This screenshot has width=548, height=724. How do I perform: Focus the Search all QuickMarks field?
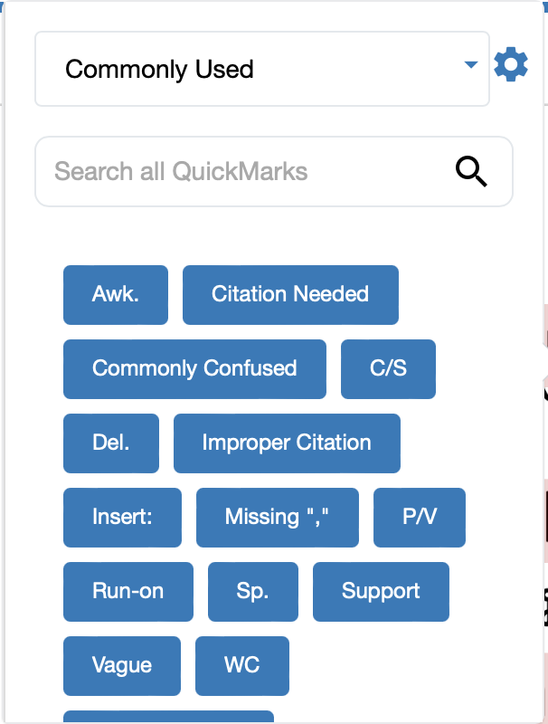[x=244, y=171]
